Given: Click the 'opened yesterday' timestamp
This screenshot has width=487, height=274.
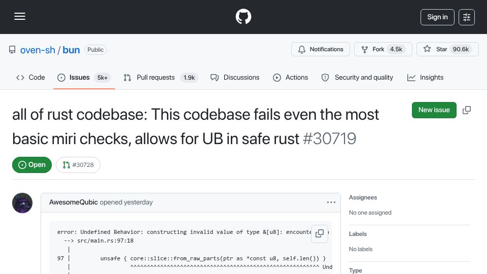Looking at the screenshot, I should (x=126, y=202).
